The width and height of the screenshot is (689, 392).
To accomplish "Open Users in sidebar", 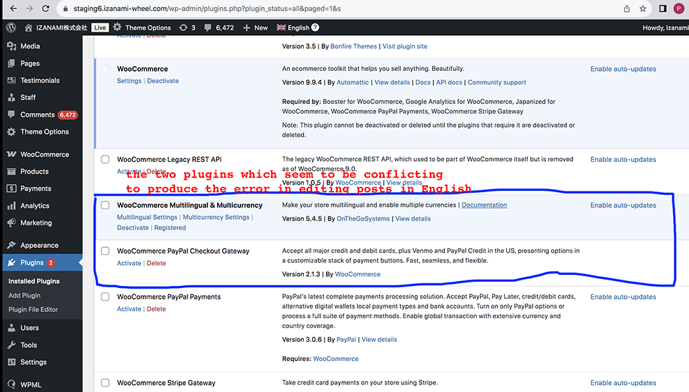I will [x=30, y=328].
